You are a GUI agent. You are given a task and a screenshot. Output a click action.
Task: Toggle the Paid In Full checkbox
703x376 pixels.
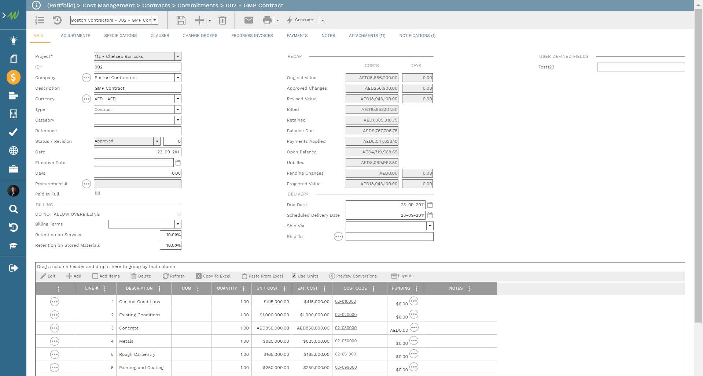click(97, 193)
